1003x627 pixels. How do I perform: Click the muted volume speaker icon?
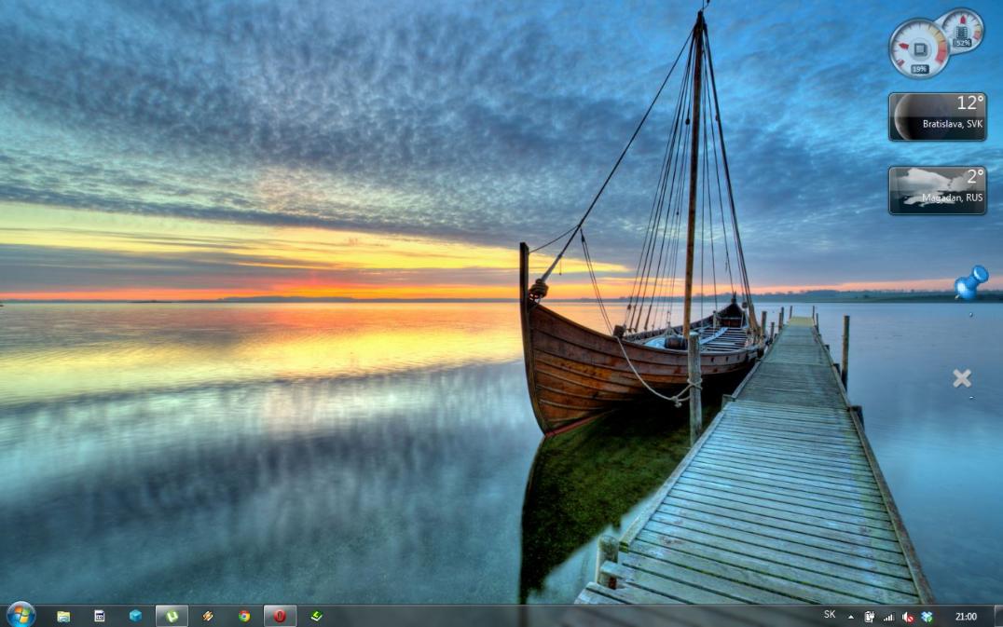click(x=908, y=616)
